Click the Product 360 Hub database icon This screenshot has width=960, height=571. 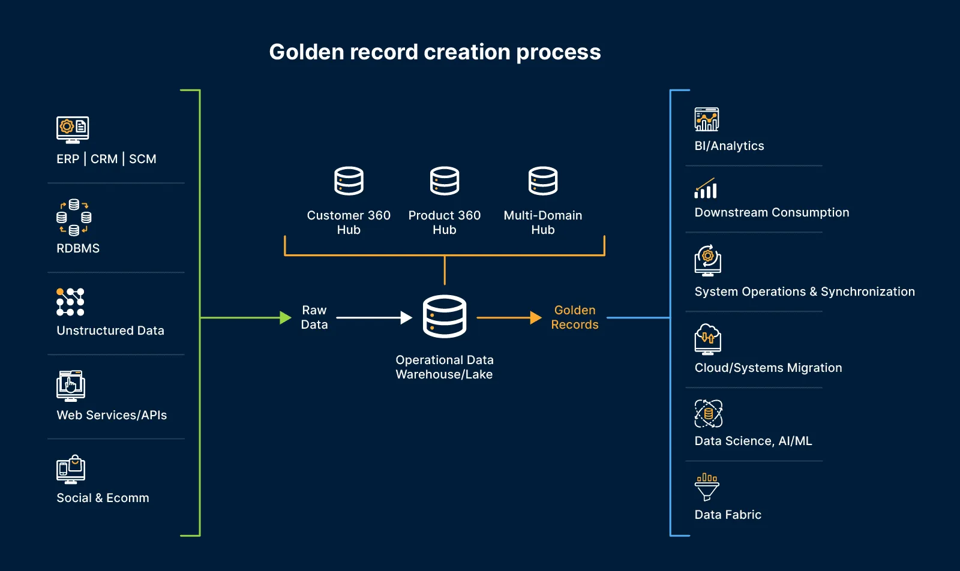pos(445,181)
